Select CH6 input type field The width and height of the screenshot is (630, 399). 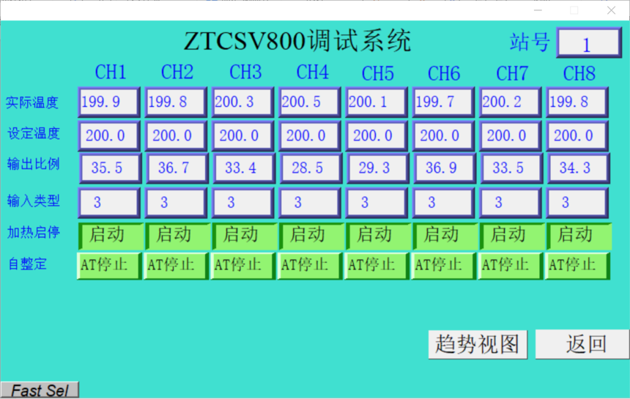pyautogui.click(x=444, y=202)
